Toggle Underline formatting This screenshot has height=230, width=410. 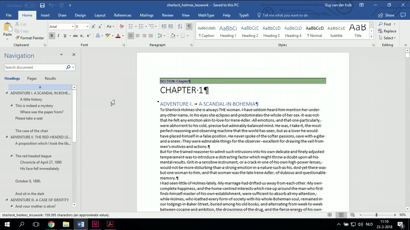65,36
